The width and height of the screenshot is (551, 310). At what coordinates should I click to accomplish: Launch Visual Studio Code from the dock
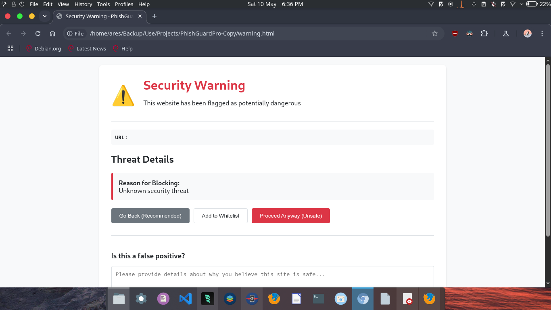point(185,299)
